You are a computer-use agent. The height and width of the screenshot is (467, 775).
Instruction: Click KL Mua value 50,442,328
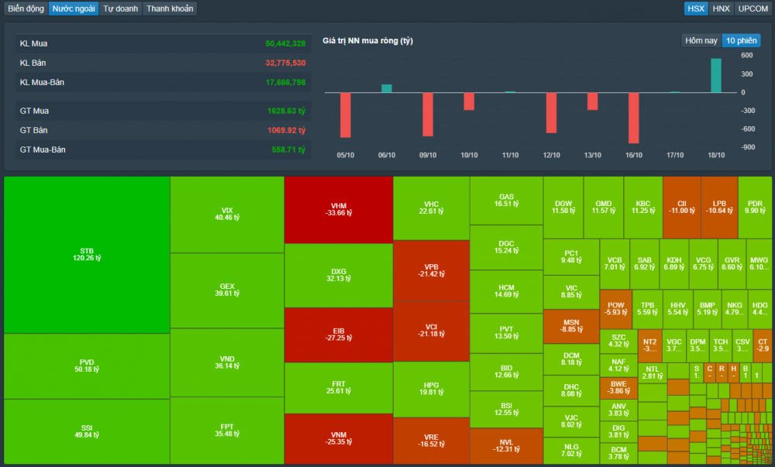coord(285,43)
